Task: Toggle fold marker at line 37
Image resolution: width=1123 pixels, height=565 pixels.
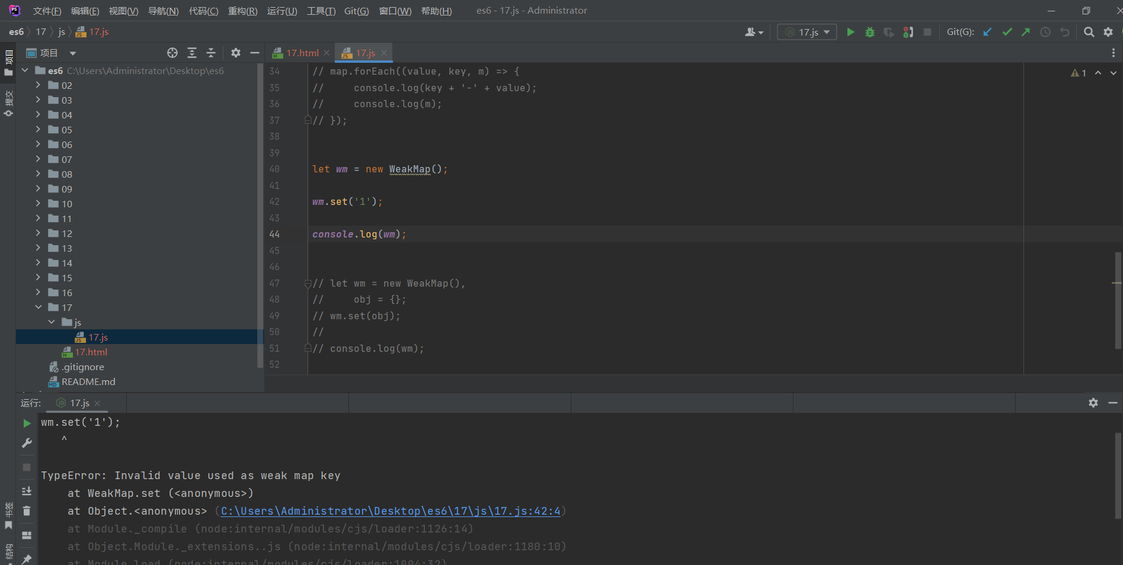Action: pyautogui.click(x=308, y=120)
